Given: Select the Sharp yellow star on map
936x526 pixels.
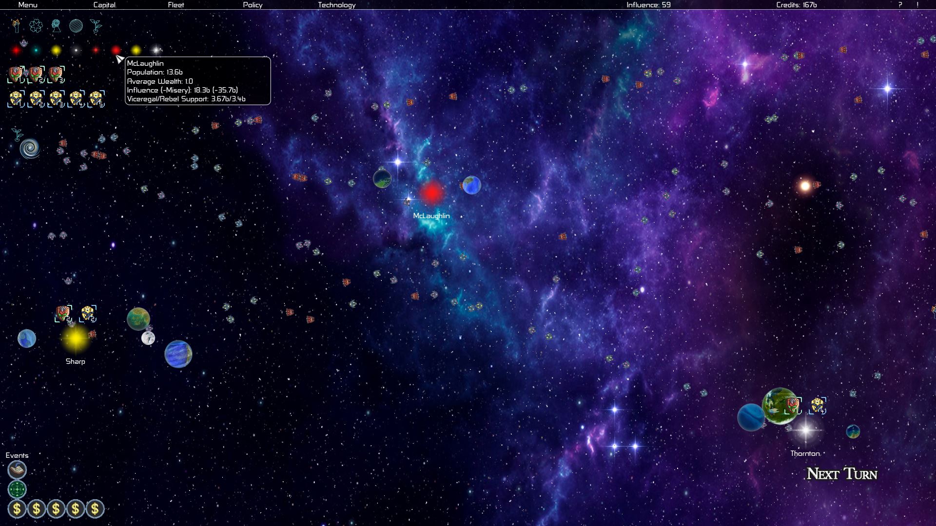Looking at the screenshot, I should [76, 338].
